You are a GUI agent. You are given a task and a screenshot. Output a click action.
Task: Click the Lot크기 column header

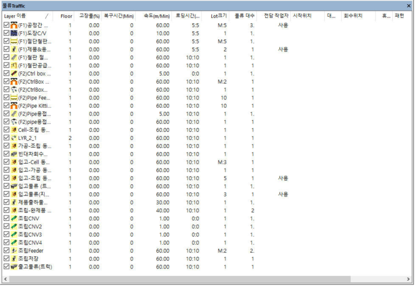pos(218,16)
